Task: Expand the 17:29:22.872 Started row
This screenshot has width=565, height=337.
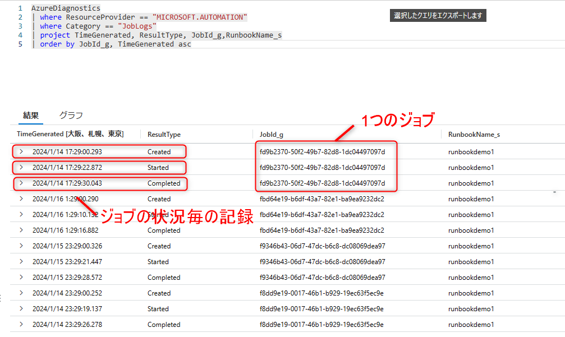Action: [21, 168]
